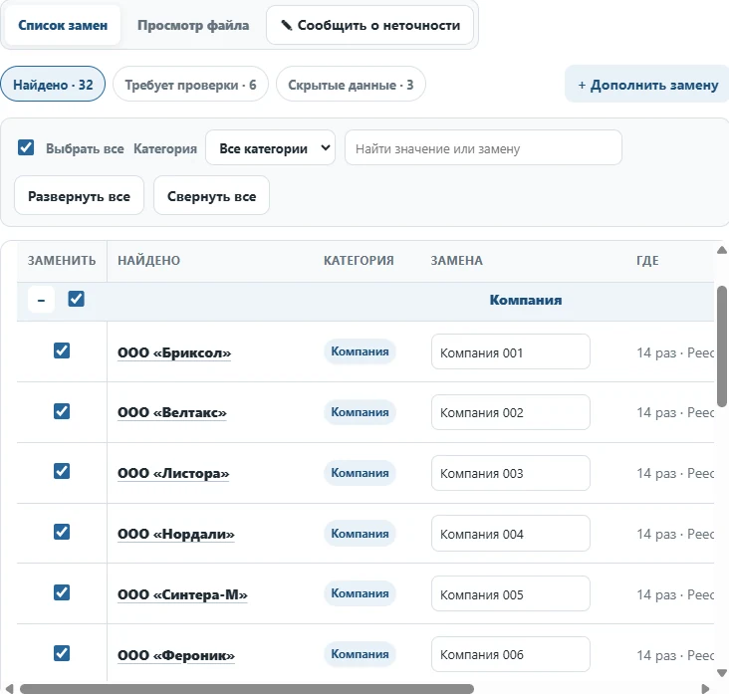Click the ООО «Синтера-М» found value
Viewport: 729px width, 694px height.
(x=182, y=594)
